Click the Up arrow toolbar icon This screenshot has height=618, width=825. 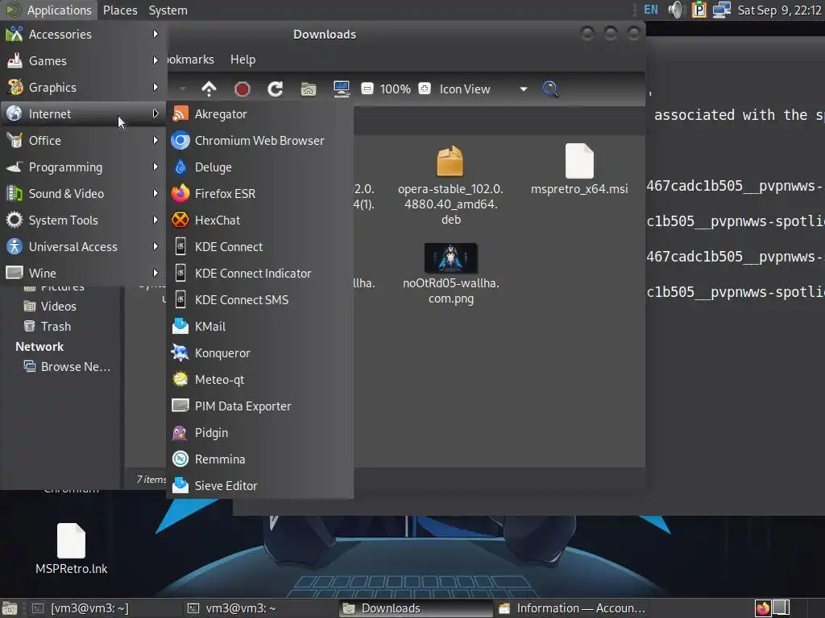point(209,89)
